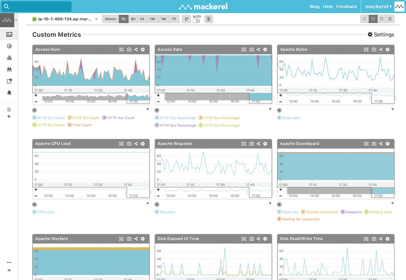406x280 pixels.
Task: Select the 6h time range
Action: 133,19
